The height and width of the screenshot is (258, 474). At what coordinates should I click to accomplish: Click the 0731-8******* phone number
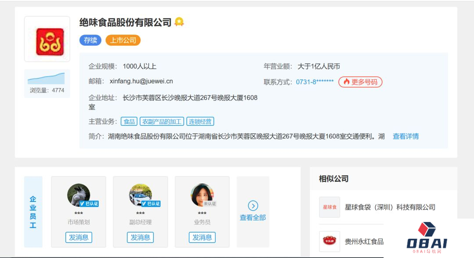pyautogui.click(x=315, y=82)
